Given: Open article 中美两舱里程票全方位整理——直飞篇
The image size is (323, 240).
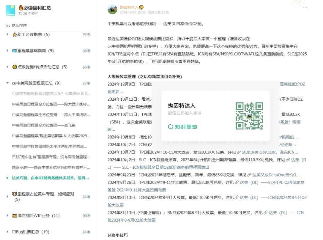Looking at the screenshot, I should click(44, 125).
